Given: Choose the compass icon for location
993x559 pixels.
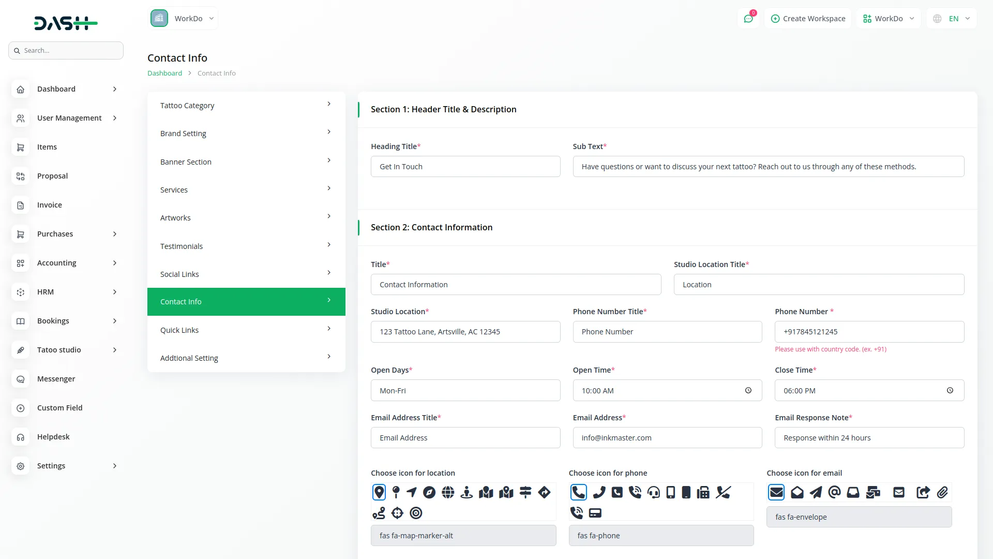Looking at the screenshot, I should click(x=429, y=492).
